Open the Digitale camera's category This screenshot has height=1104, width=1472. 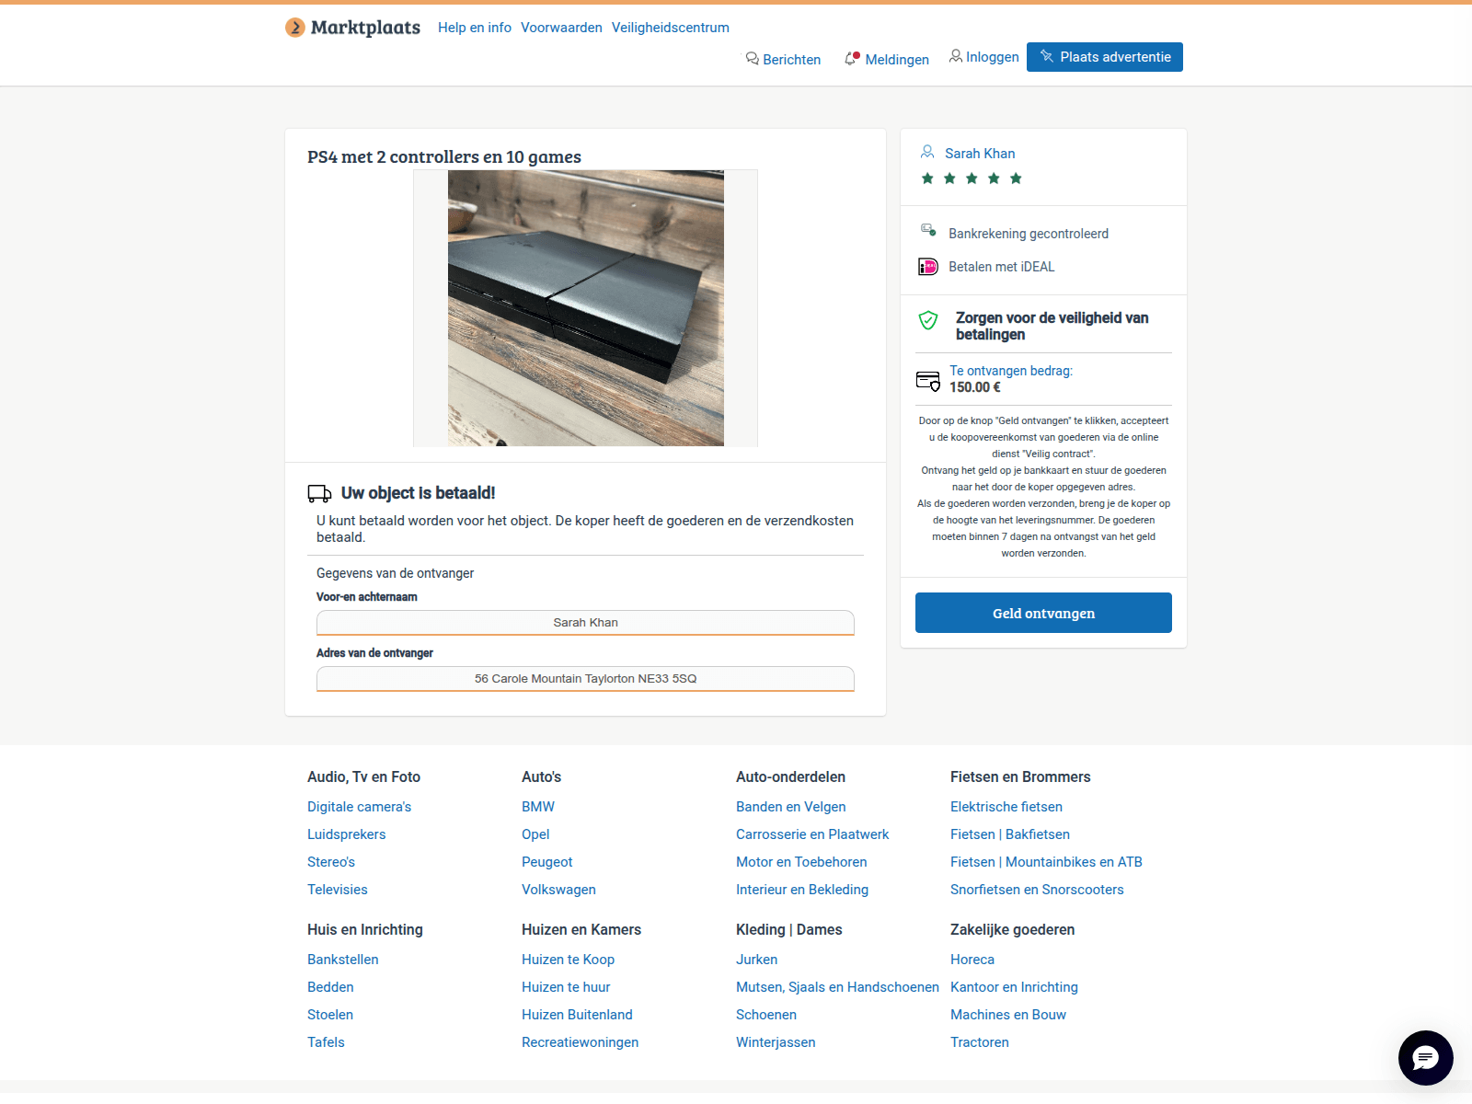(x=359, y=807)
